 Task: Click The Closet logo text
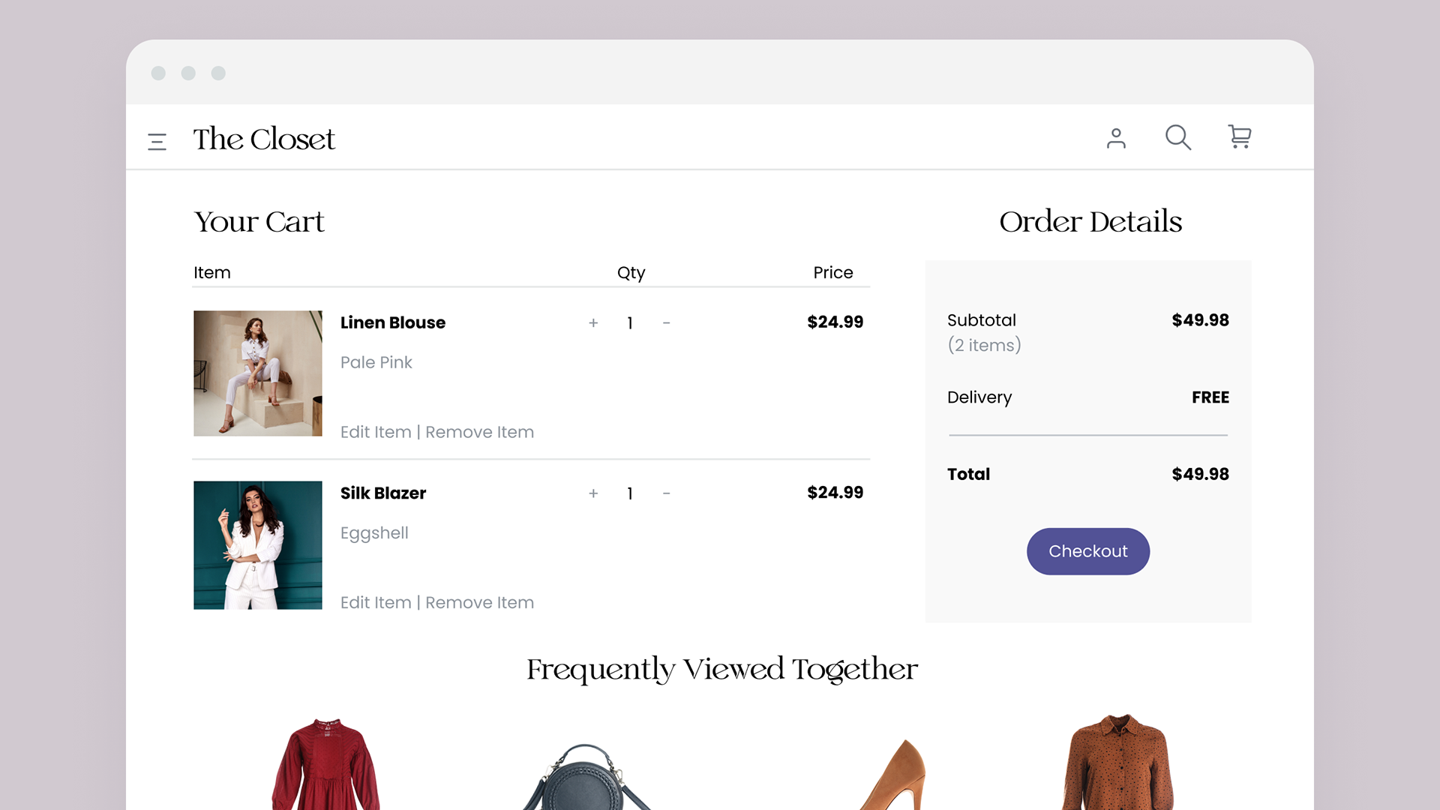coord(264,139)
